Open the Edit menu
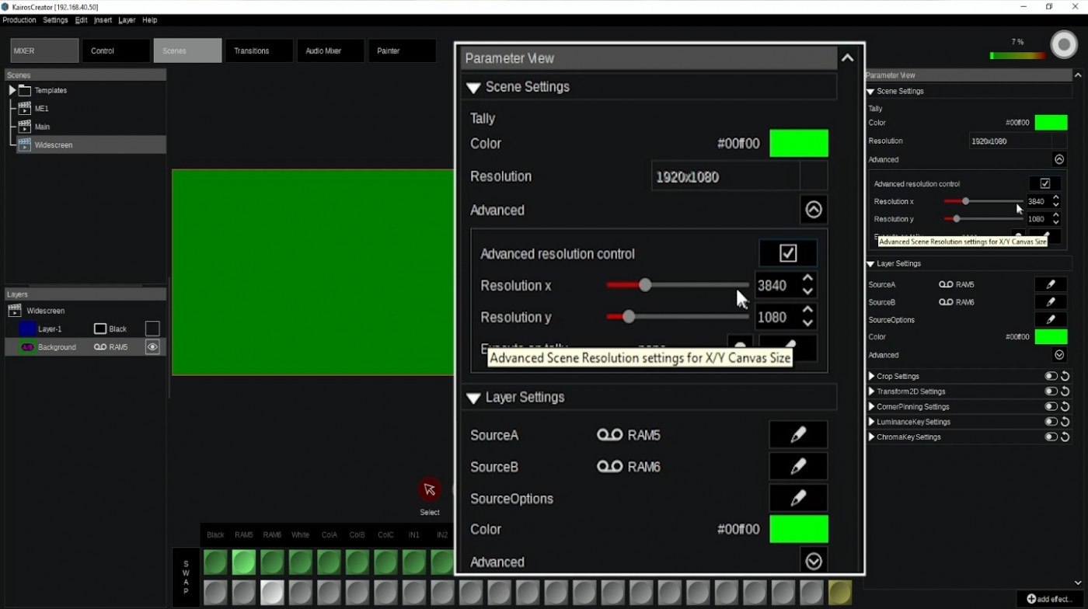1088x609 pixels. [81, 20]
